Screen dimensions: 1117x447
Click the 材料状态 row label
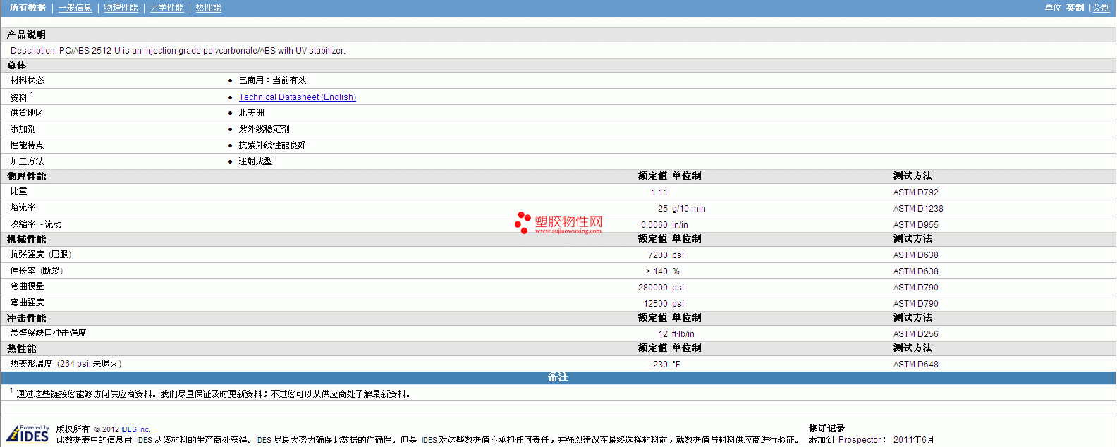click(x=27, y=80)
